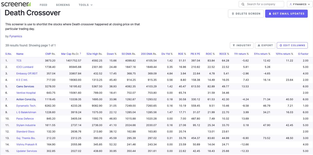Click the search magnifier icon
Image resolution: width=313 pixels, height=155 pixels.
243,4
